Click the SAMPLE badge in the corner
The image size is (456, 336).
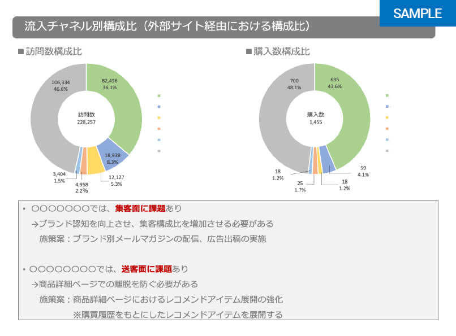(417, 14)
